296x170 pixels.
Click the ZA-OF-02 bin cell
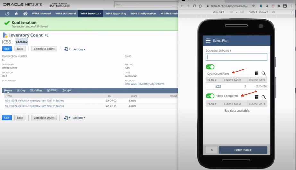[x=111, y=101]
